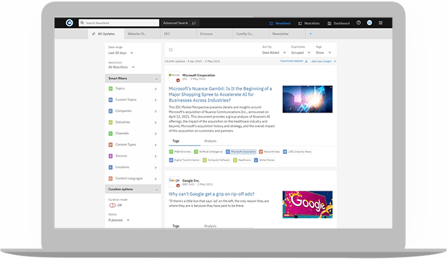Click the Content Types filter icon
This screenshot has height=259, width=448.
click(x=111, y=145)
